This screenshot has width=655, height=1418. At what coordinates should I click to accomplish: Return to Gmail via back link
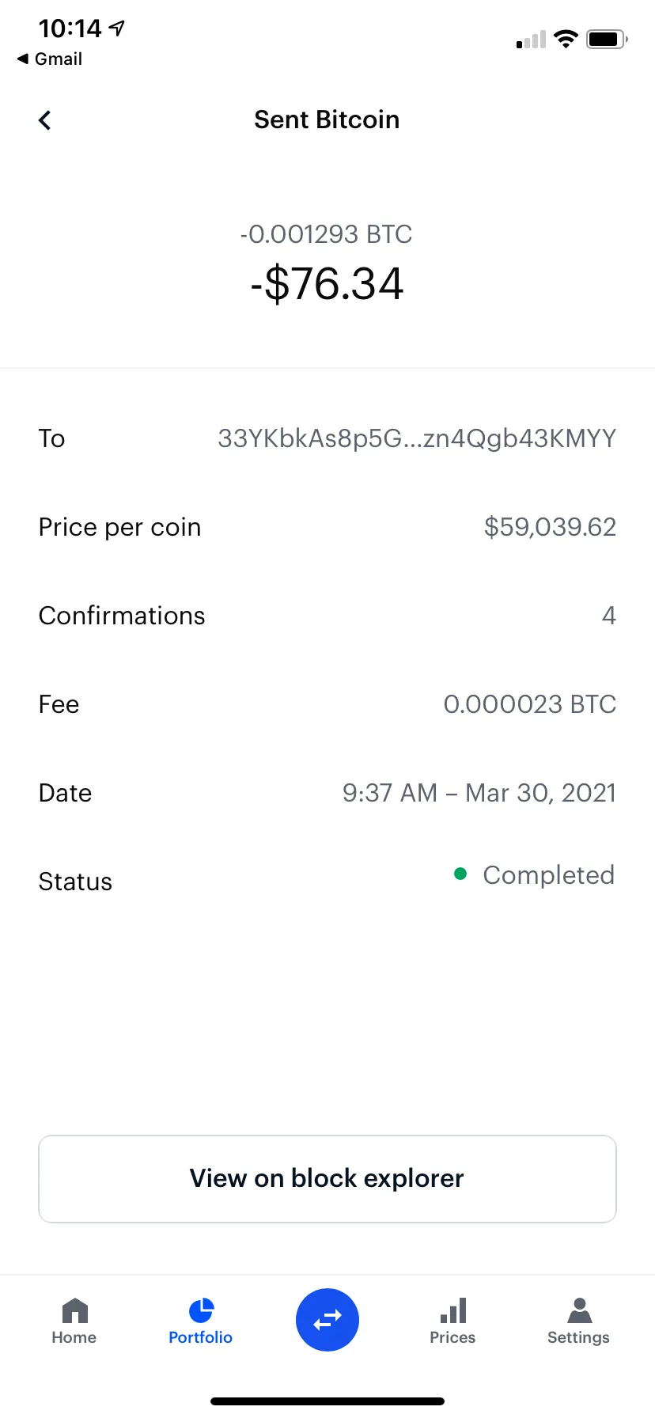tap(50, 59)
